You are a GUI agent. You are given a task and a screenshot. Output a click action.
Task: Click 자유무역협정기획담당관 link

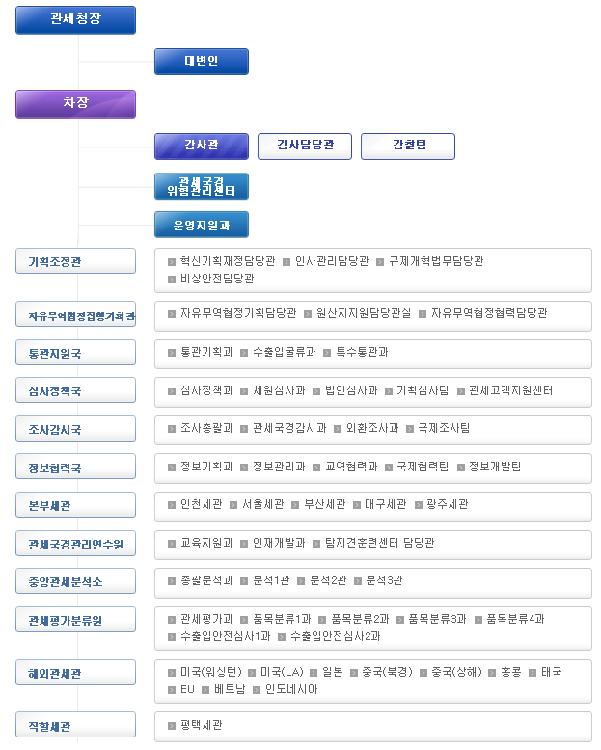(238, 313)
